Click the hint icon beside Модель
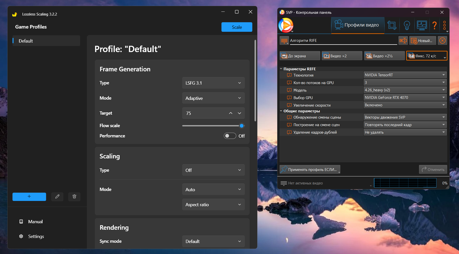459x254 pixels. [x=289, y=90]
